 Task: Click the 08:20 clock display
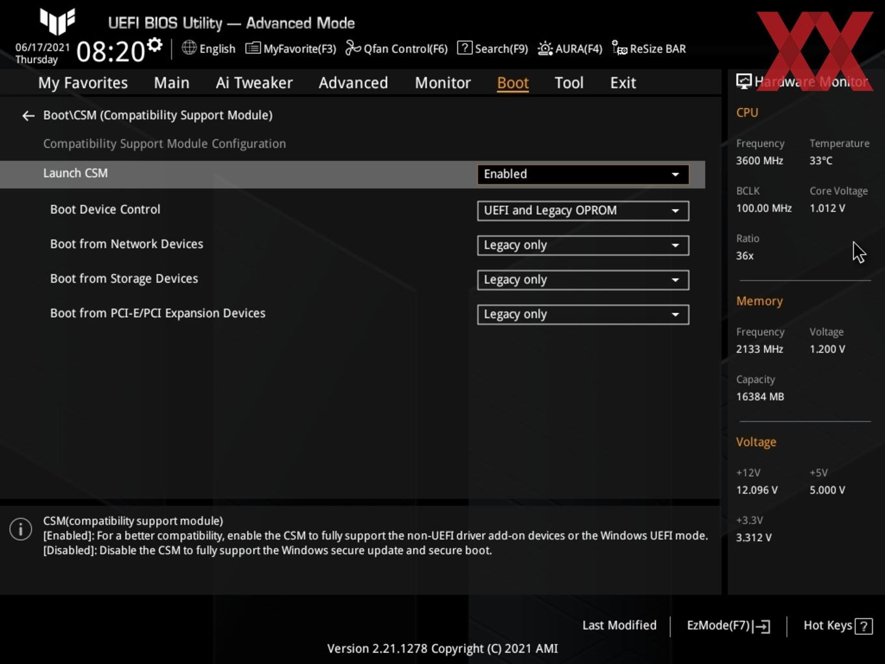pyautogui.click(x=111, y=51)
